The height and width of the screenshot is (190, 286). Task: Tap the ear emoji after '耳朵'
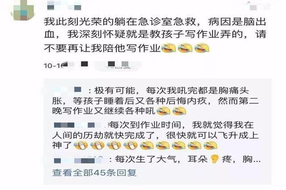pos(214,159)
